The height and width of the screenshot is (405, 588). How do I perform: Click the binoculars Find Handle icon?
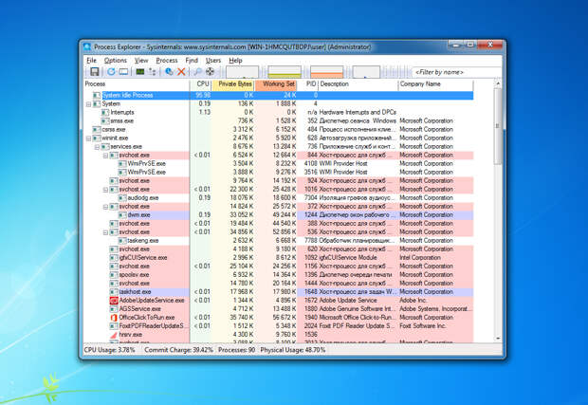[198, 72]
